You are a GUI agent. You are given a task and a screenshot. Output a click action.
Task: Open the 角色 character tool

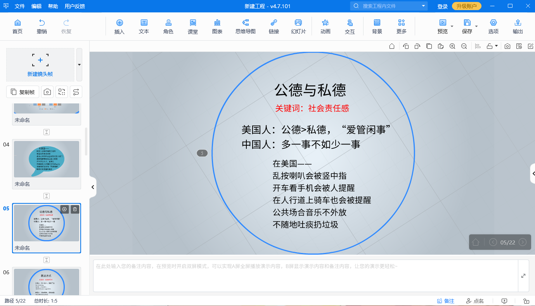point(168,26)
